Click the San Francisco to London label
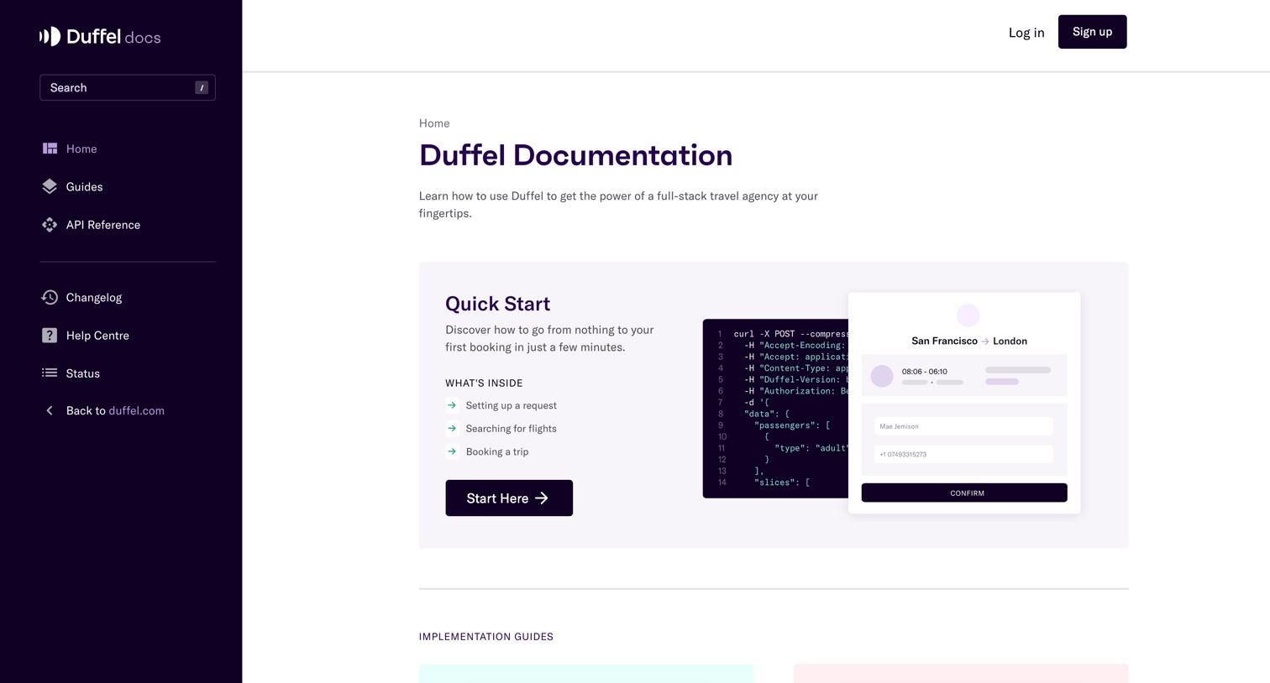1270x683 pixels. click(969, 341)
